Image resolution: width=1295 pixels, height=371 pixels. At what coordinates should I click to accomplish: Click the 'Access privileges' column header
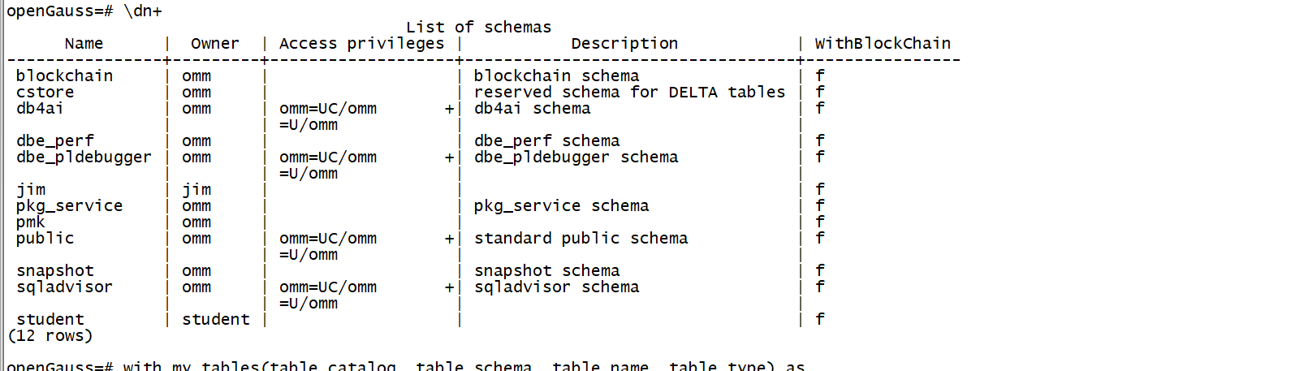pyautogui.click(x=361, y=44)
